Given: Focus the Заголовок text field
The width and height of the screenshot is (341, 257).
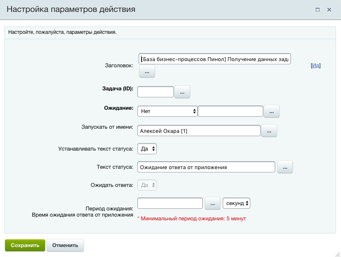Looking at the screenshot, I should (214, 59).
